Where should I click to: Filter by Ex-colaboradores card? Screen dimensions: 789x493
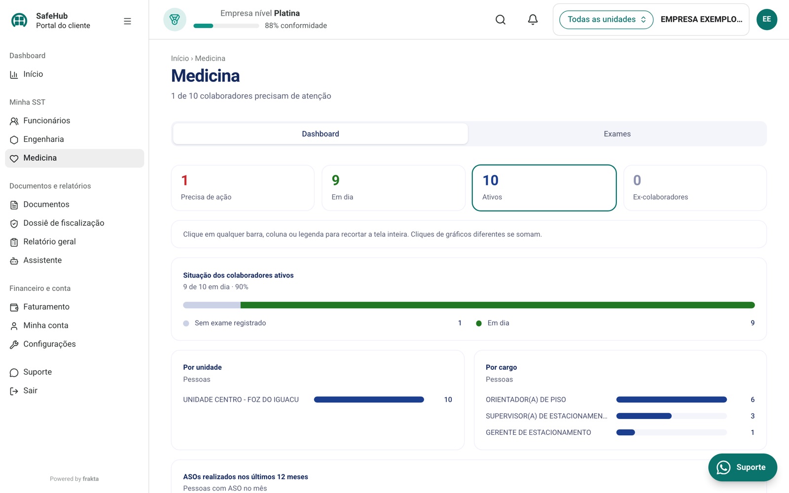click(x=695, y=188)
